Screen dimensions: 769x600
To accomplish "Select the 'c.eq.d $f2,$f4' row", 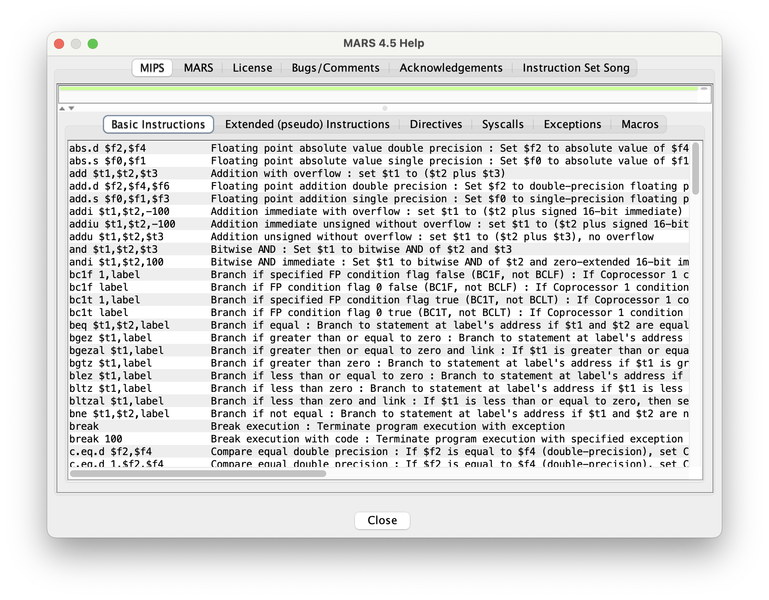I will [x=379, y=452].
